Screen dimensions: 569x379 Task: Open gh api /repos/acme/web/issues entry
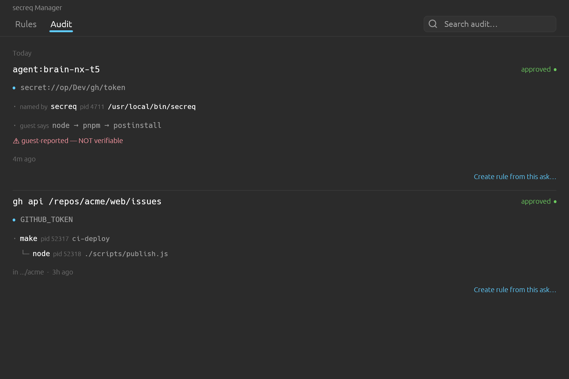(87, 202)
